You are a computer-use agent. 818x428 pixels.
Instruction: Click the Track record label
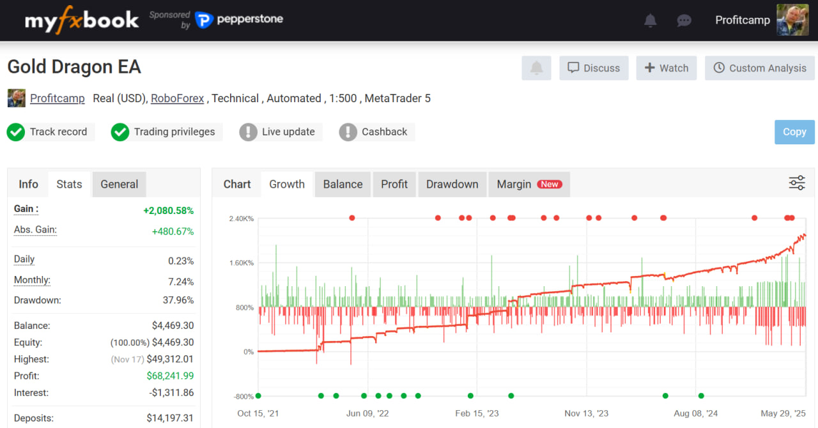[58, 132]
